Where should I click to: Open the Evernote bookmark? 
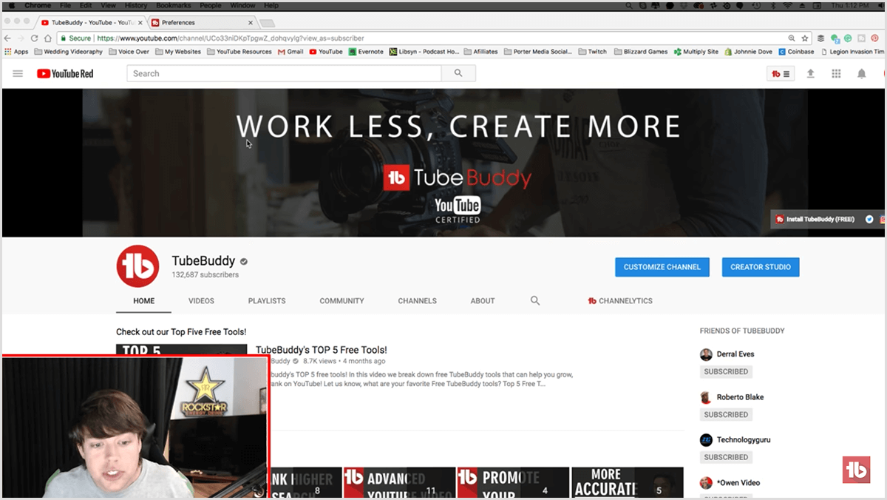pyautogui.click(x=366, y=52)
